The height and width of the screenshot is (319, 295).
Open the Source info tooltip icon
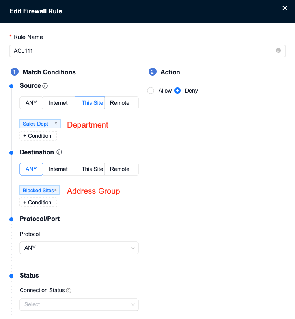(x=45, y=86)
